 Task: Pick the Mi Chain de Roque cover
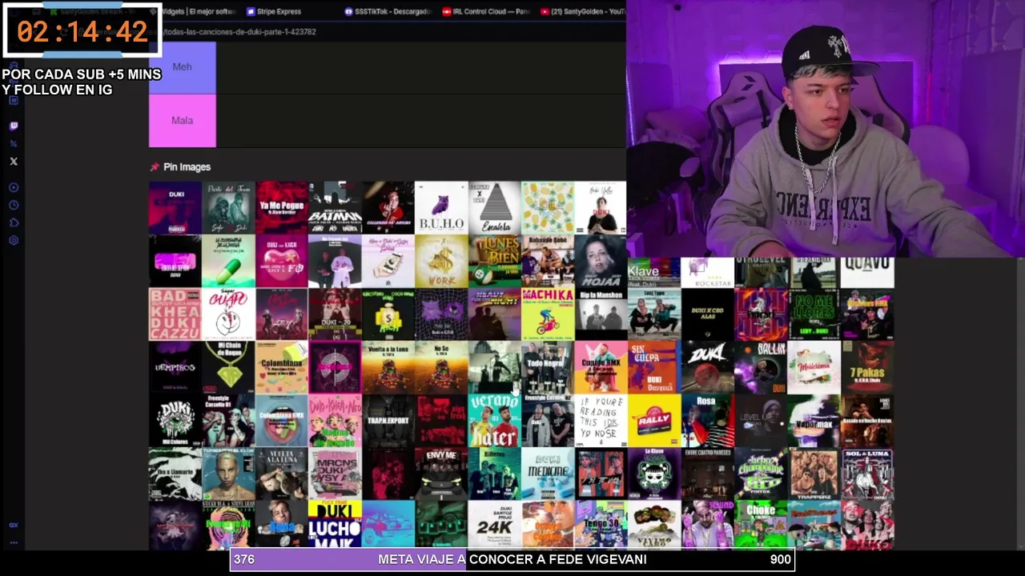click(x=228, y=367)
